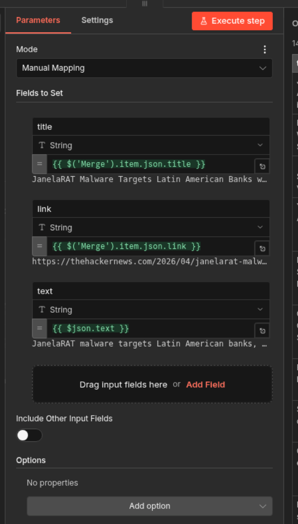Click the link field's expression value

pyautogui.click(x=126, y=246)
